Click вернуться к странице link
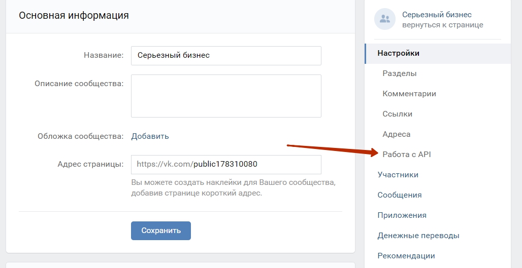Screen dimensions: 522x268 click(x=442, y=25)
